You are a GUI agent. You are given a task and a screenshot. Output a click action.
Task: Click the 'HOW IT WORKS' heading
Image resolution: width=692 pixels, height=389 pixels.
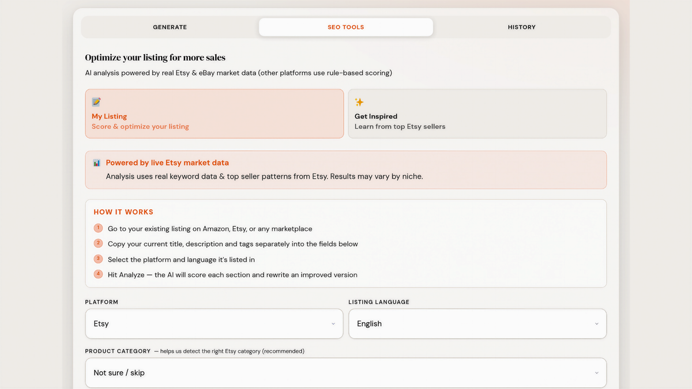123,212
